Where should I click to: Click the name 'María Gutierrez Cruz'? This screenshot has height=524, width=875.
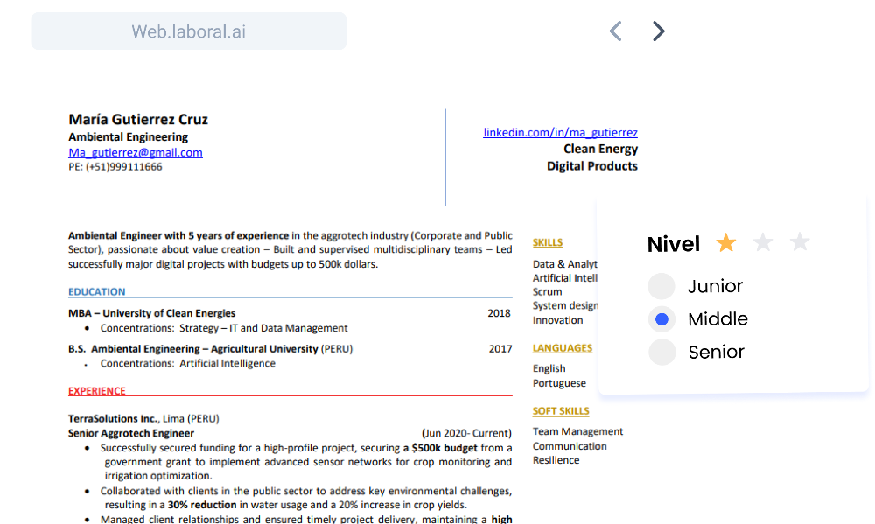pyautogui.click(x=138, y=120)
